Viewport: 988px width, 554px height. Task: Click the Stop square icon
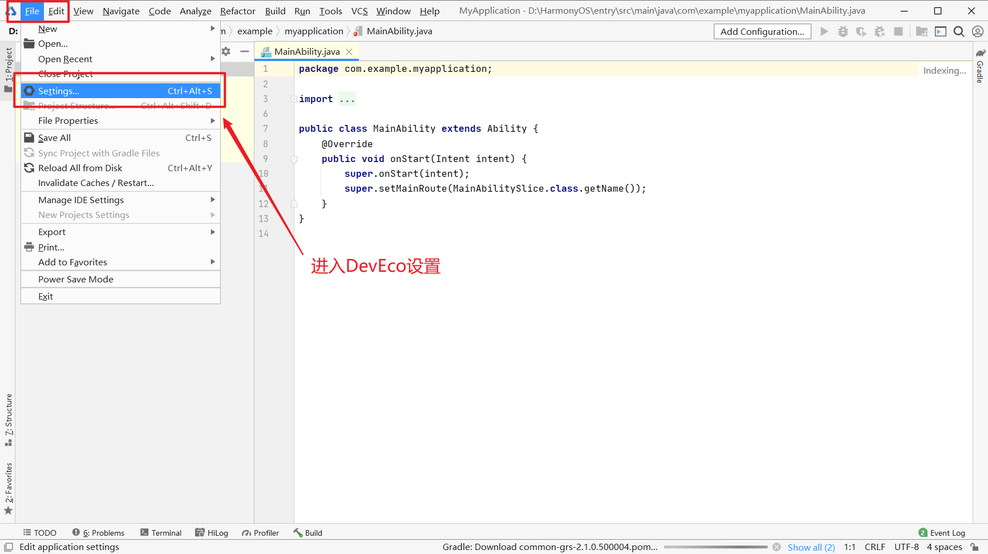(x=898, y=31)
